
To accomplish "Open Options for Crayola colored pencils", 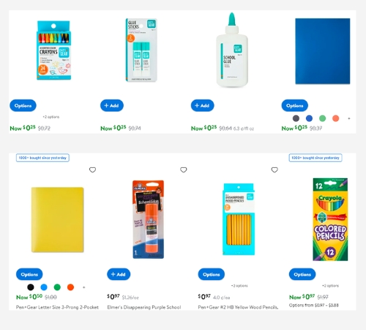I will 302,274.
